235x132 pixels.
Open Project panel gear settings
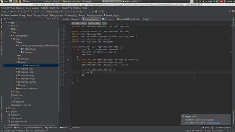click(x=54, y=19)
